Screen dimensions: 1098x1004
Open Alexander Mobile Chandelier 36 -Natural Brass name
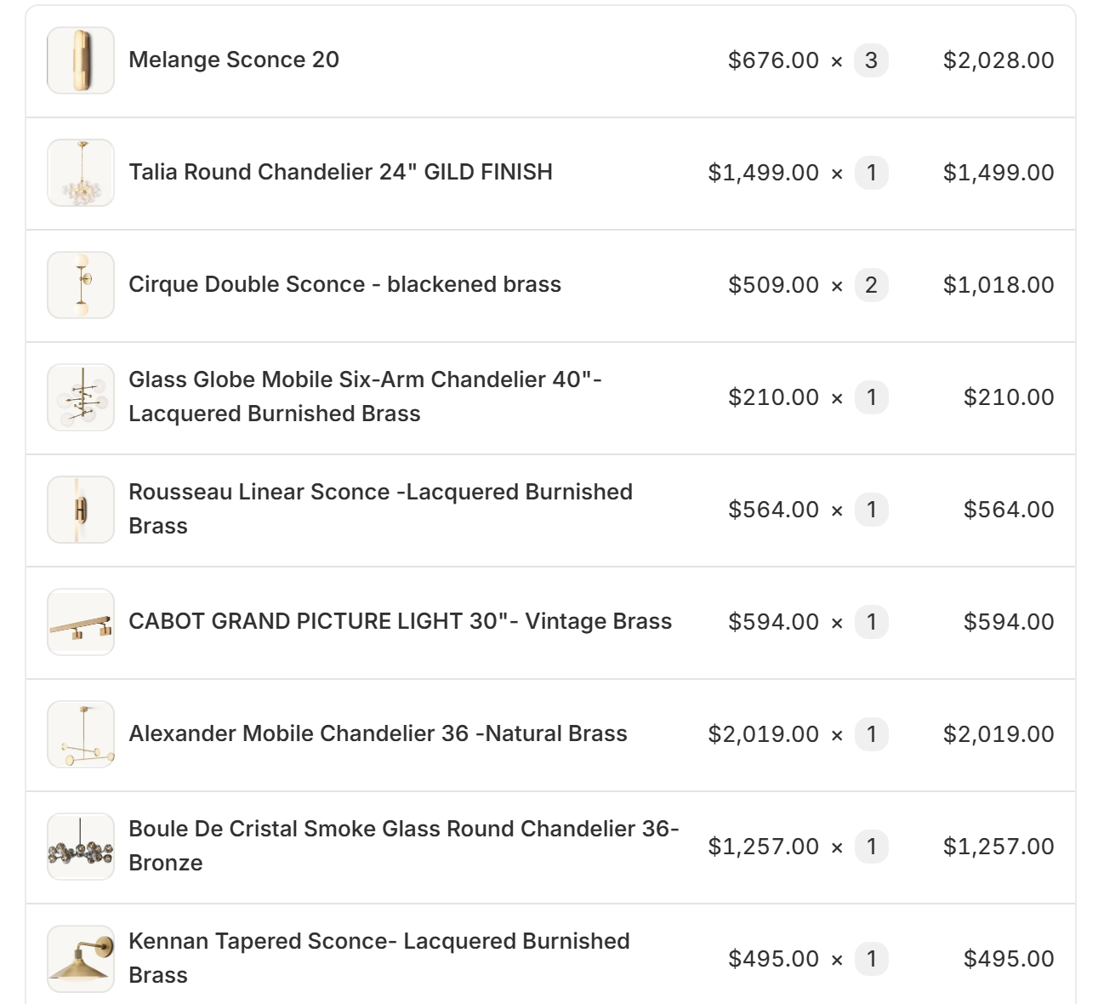click(x=378, y=733)
